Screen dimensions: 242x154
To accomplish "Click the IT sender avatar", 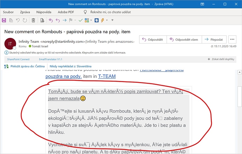I will point(10,44).
